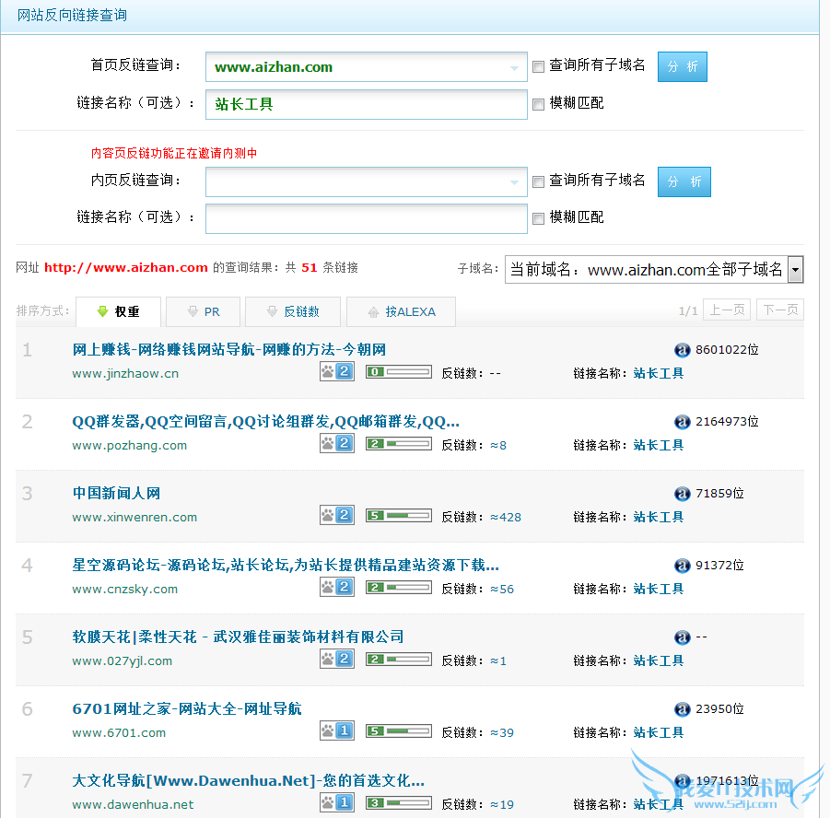Click www.xinwenren.com domain link
Screen dimensions: 830x818
tap(134, 518)
